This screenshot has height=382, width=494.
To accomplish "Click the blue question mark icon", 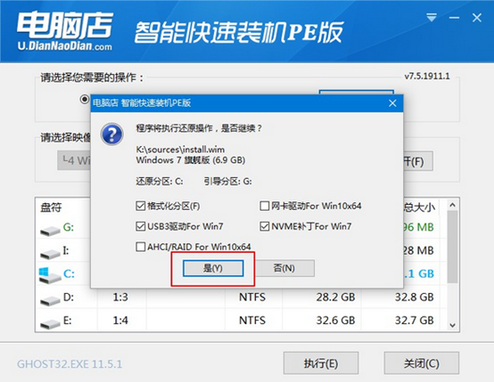I will 111,134.
